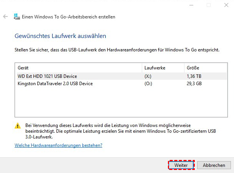Click the 29,3 GB size value
The height and width of the screenshot is (173, 234).
194,84
